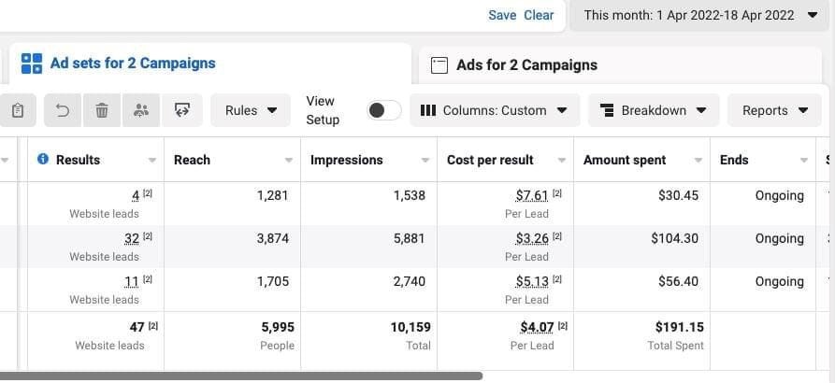Click the trash delete icon
This screenshot has height=383, width=835.
[x=102, y=110]
